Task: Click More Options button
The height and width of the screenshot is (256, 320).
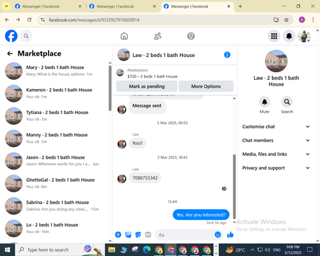Action: [x=206, y=86]
